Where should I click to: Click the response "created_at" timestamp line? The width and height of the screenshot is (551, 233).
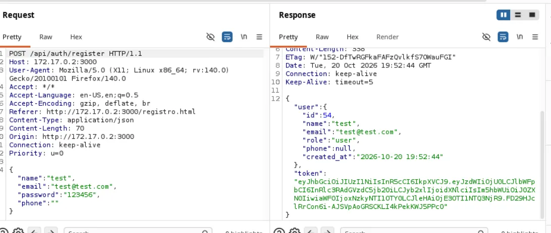372,157
